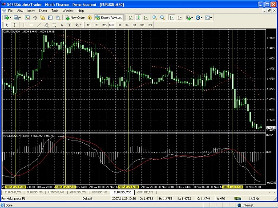Click the New Order button
The height and width of the screenshot is (208, 278).
pyautogui.click(x=75, y=18)
